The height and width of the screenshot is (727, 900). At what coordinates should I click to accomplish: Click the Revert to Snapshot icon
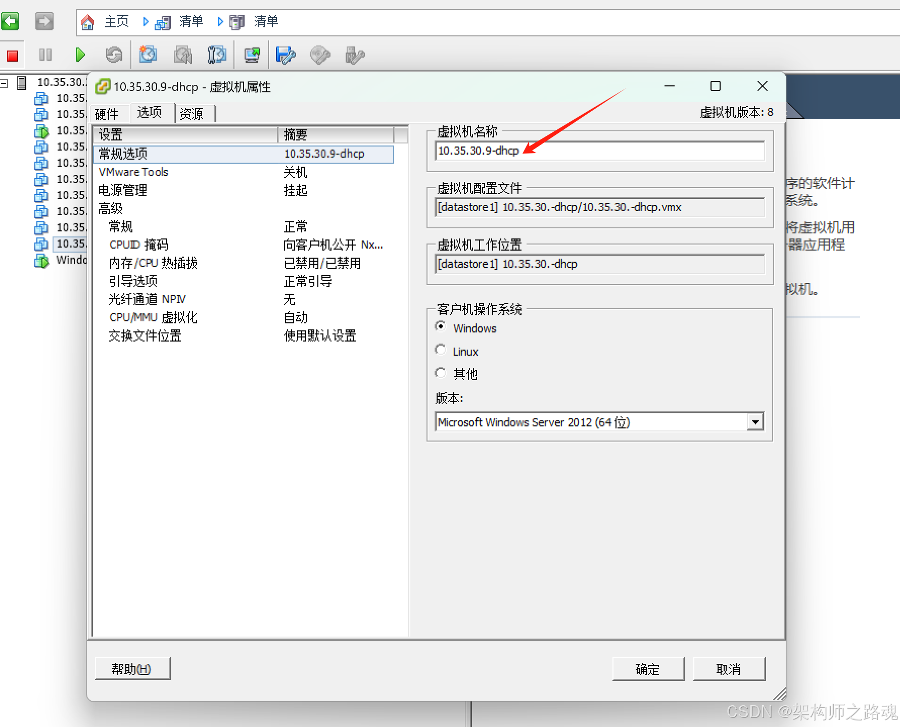183,55
